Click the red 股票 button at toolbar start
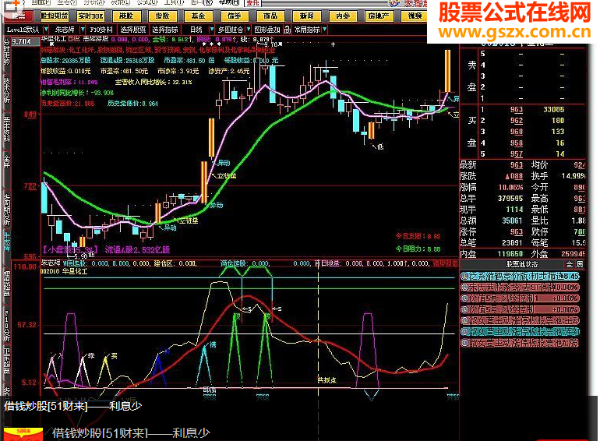Screen dimensions: 600x441 click(19, 16)
